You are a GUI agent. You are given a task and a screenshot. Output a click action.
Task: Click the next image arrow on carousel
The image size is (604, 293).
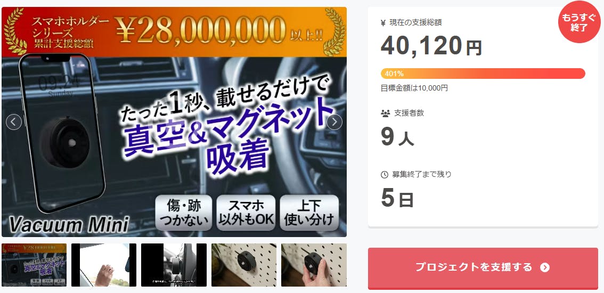coord(334,122)
